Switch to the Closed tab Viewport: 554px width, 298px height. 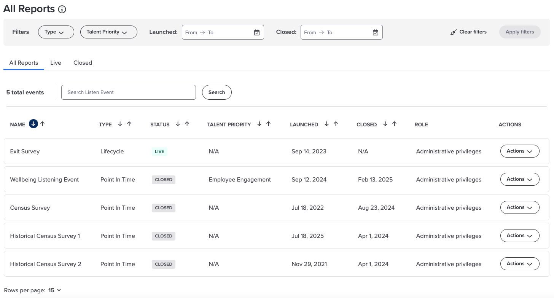[x=83, y=63]
